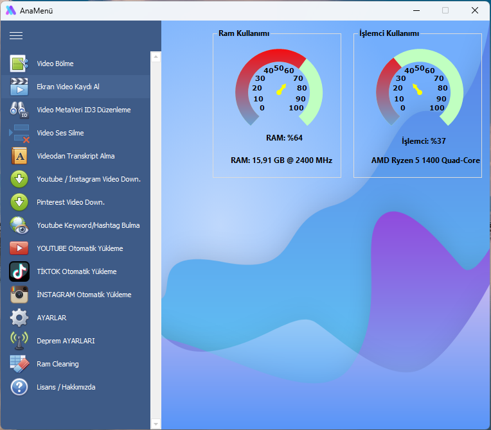
Task: Select the Videodan Transkript Alma book icon
Action: coord(19,156)
